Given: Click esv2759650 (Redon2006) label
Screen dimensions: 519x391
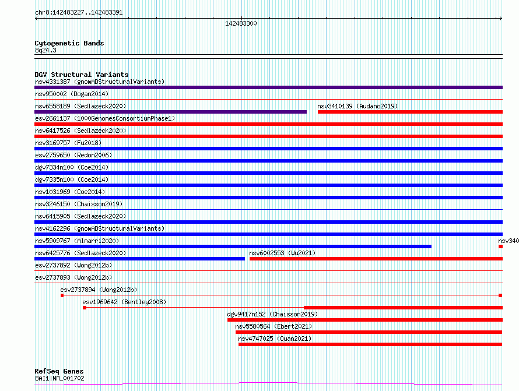Looking at the screenshot, I should click(73, 155).
